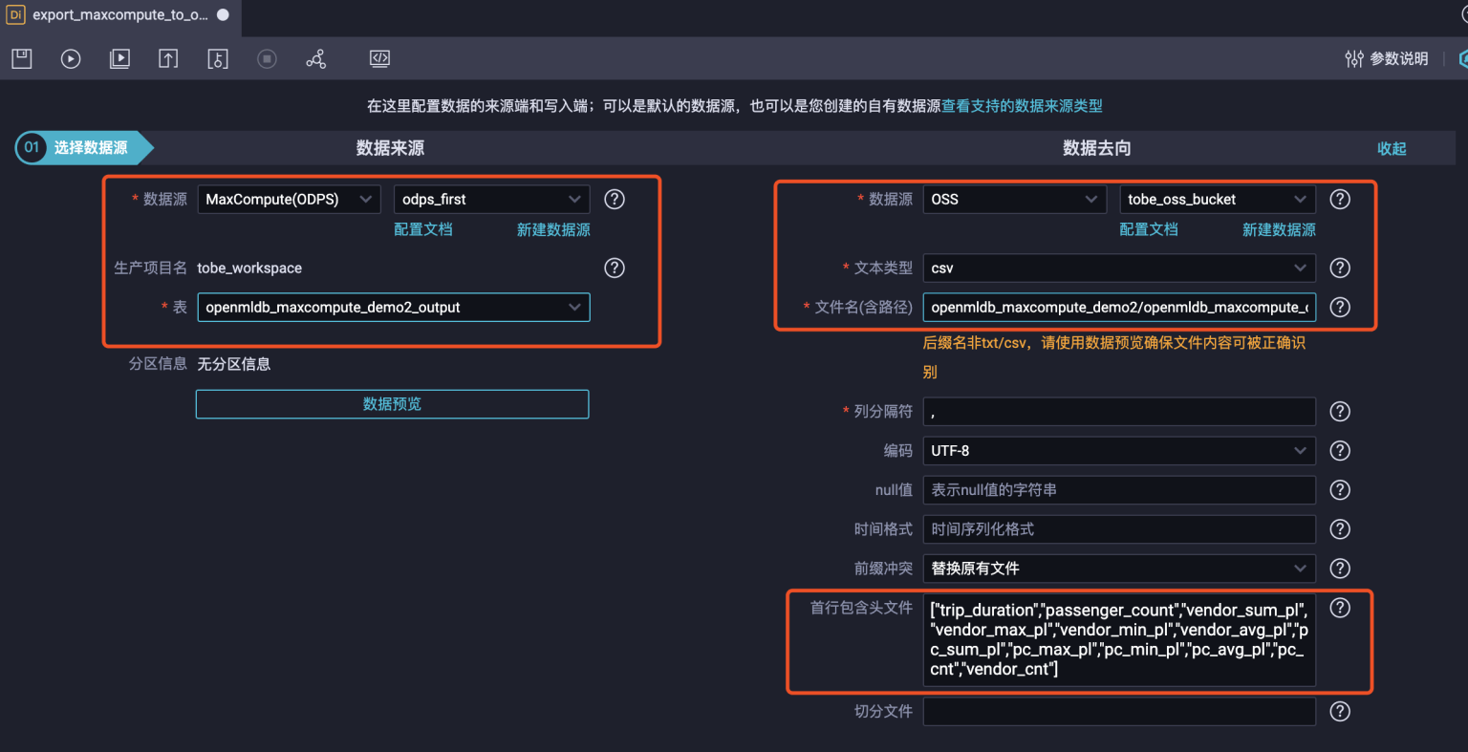The height and width of the screenshot is (752, 1468).
Task: Open the lineage graph icon
Action: (x=316, y=58)
